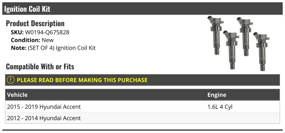This screenshot has height=133, width=285.
Task: Select the 2015 - 2019 Hyundai Accent row
Action: (x=142, y=107)
